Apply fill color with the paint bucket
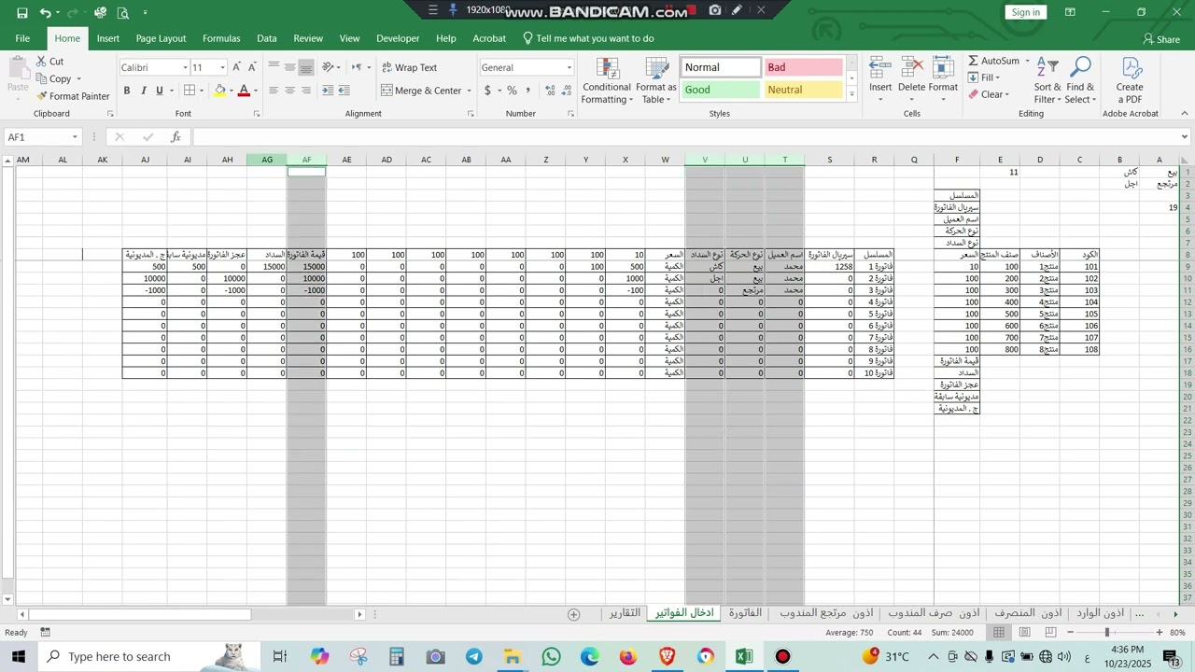 (219, 91)
